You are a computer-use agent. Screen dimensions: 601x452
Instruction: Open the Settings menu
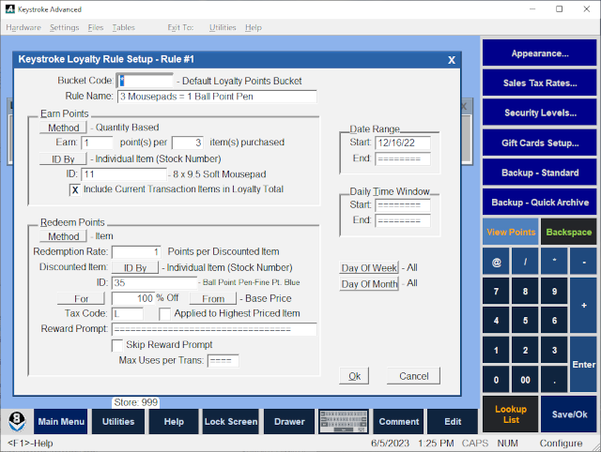pyautogui.click(x=65, y=28)
